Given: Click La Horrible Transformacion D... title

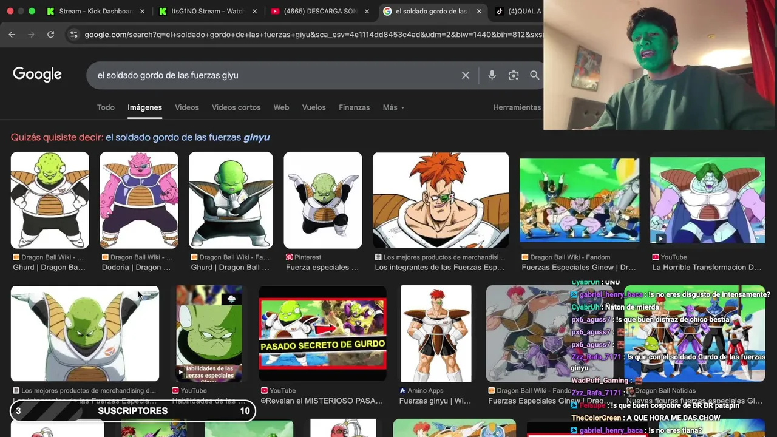Looking at the screenshot, I should point(707,268).
